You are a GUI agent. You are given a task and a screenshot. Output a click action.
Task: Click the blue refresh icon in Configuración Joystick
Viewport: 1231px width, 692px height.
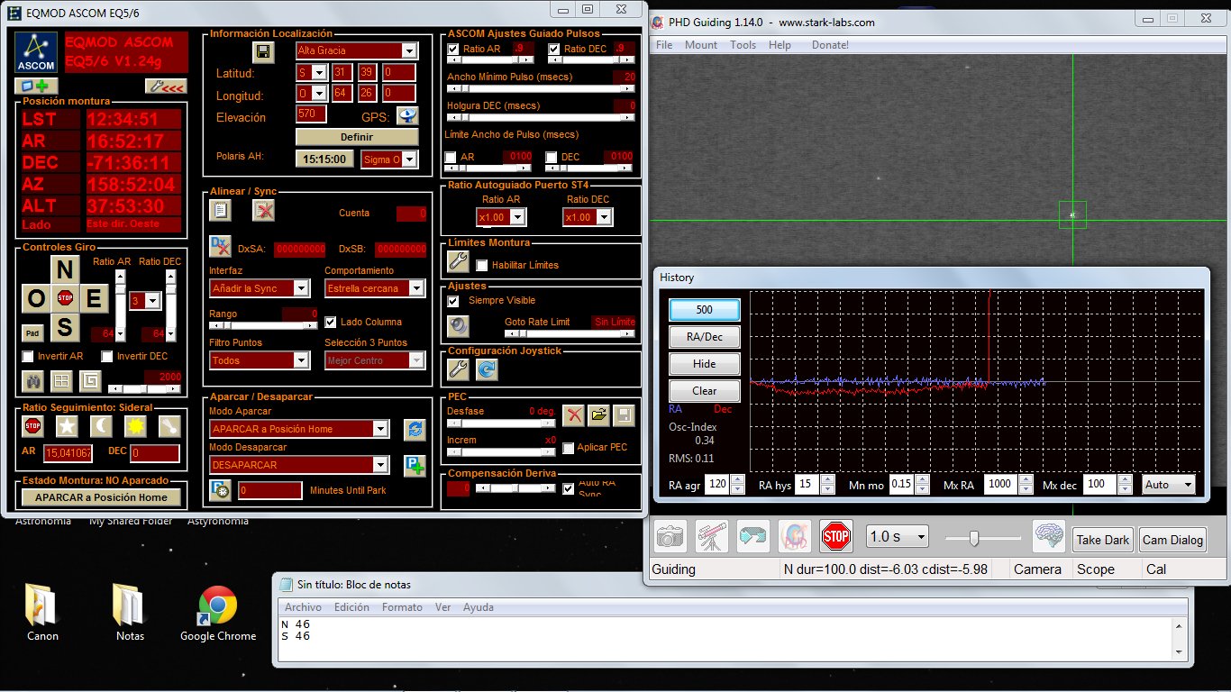(x=488, y=368)
